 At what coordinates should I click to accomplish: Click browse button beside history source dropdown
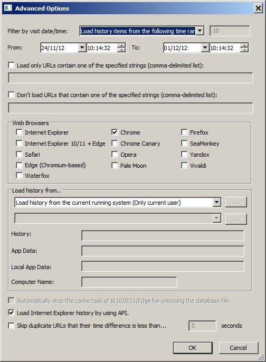236,203
